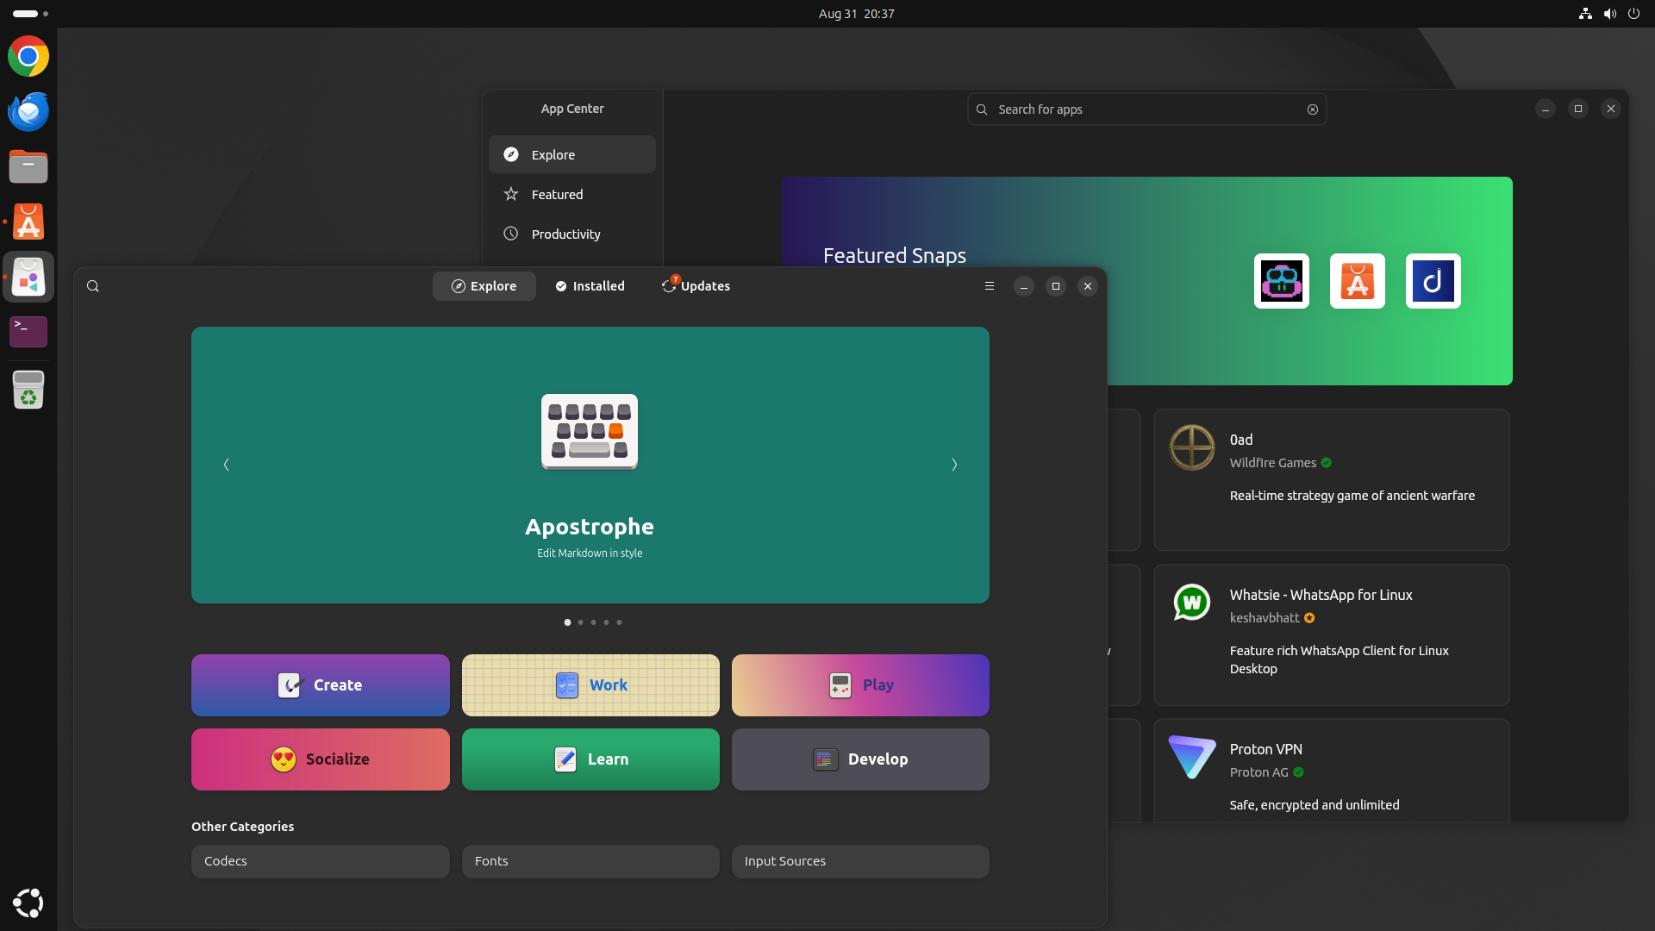
Task: Open the Play category
Action: tap(860, 685)
